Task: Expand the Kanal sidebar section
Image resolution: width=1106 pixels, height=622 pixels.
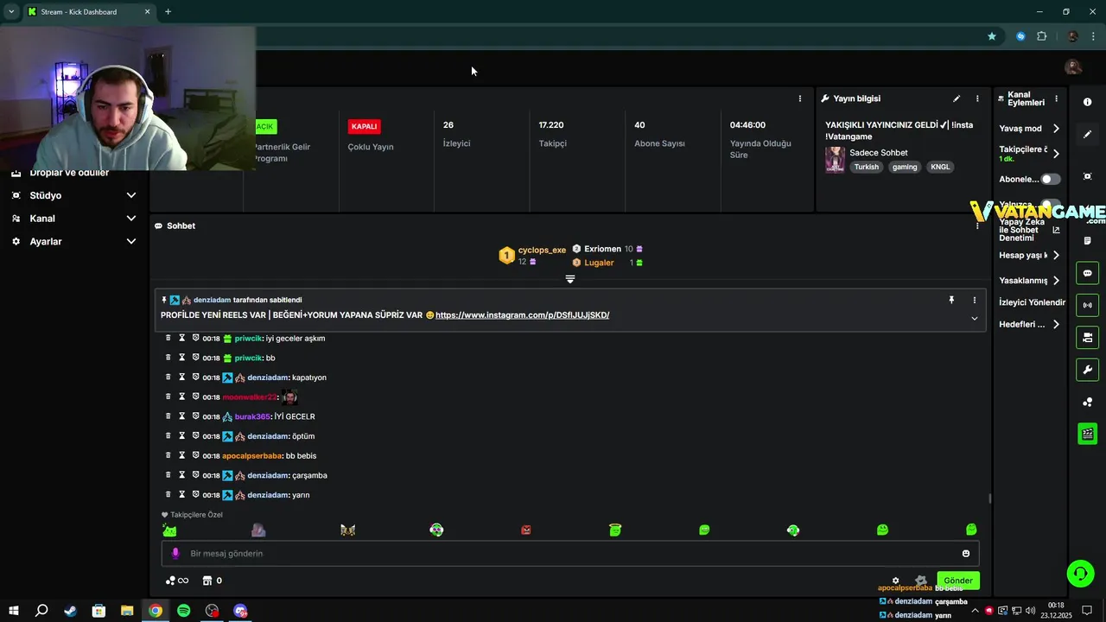Action: pos(131,219)
